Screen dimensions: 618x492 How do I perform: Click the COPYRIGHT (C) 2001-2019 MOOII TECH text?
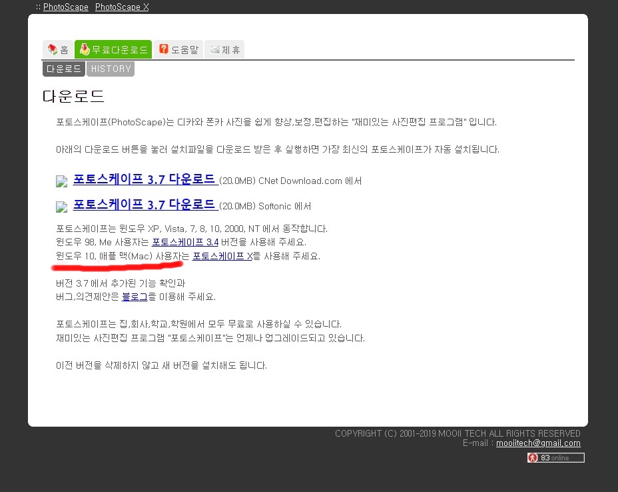pos(458,433)
